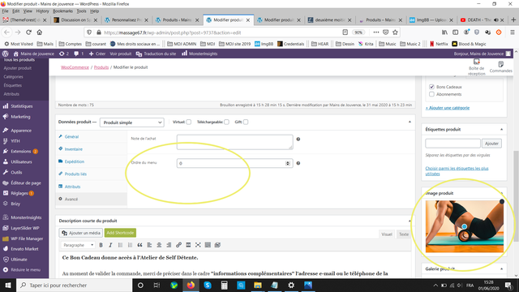Open Paragraphe format dropdown
519x292 pixels.
78,245
